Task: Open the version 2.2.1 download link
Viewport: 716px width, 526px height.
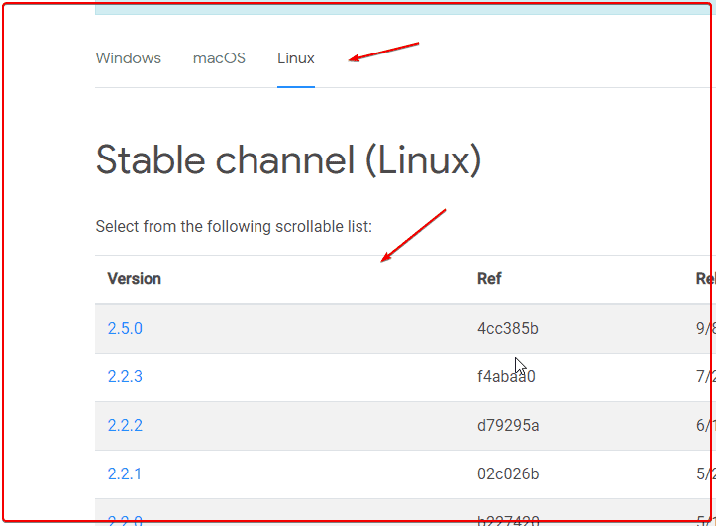Action: click(124, 473)
